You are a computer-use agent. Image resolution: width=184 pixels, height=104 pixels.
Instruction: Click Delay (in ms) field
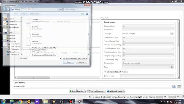point(147,76)
